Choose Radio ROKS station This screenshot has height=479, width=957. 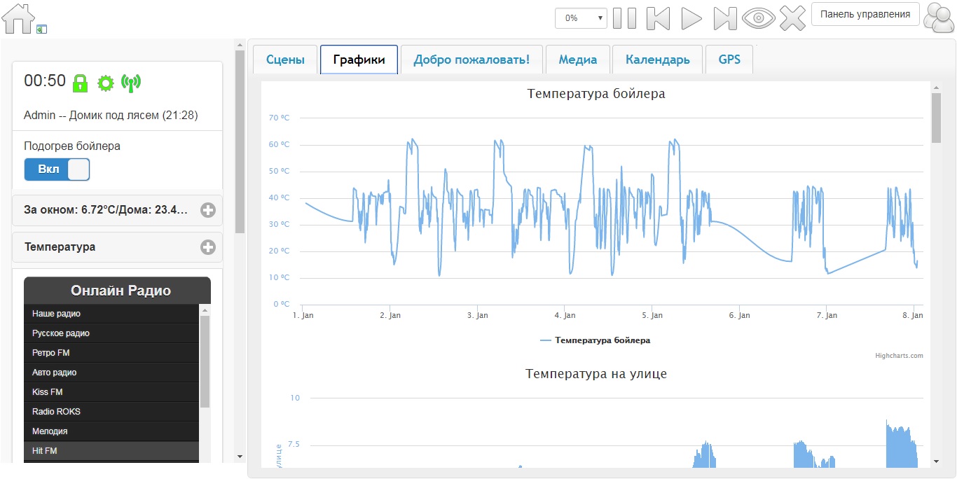coord(111,412)
